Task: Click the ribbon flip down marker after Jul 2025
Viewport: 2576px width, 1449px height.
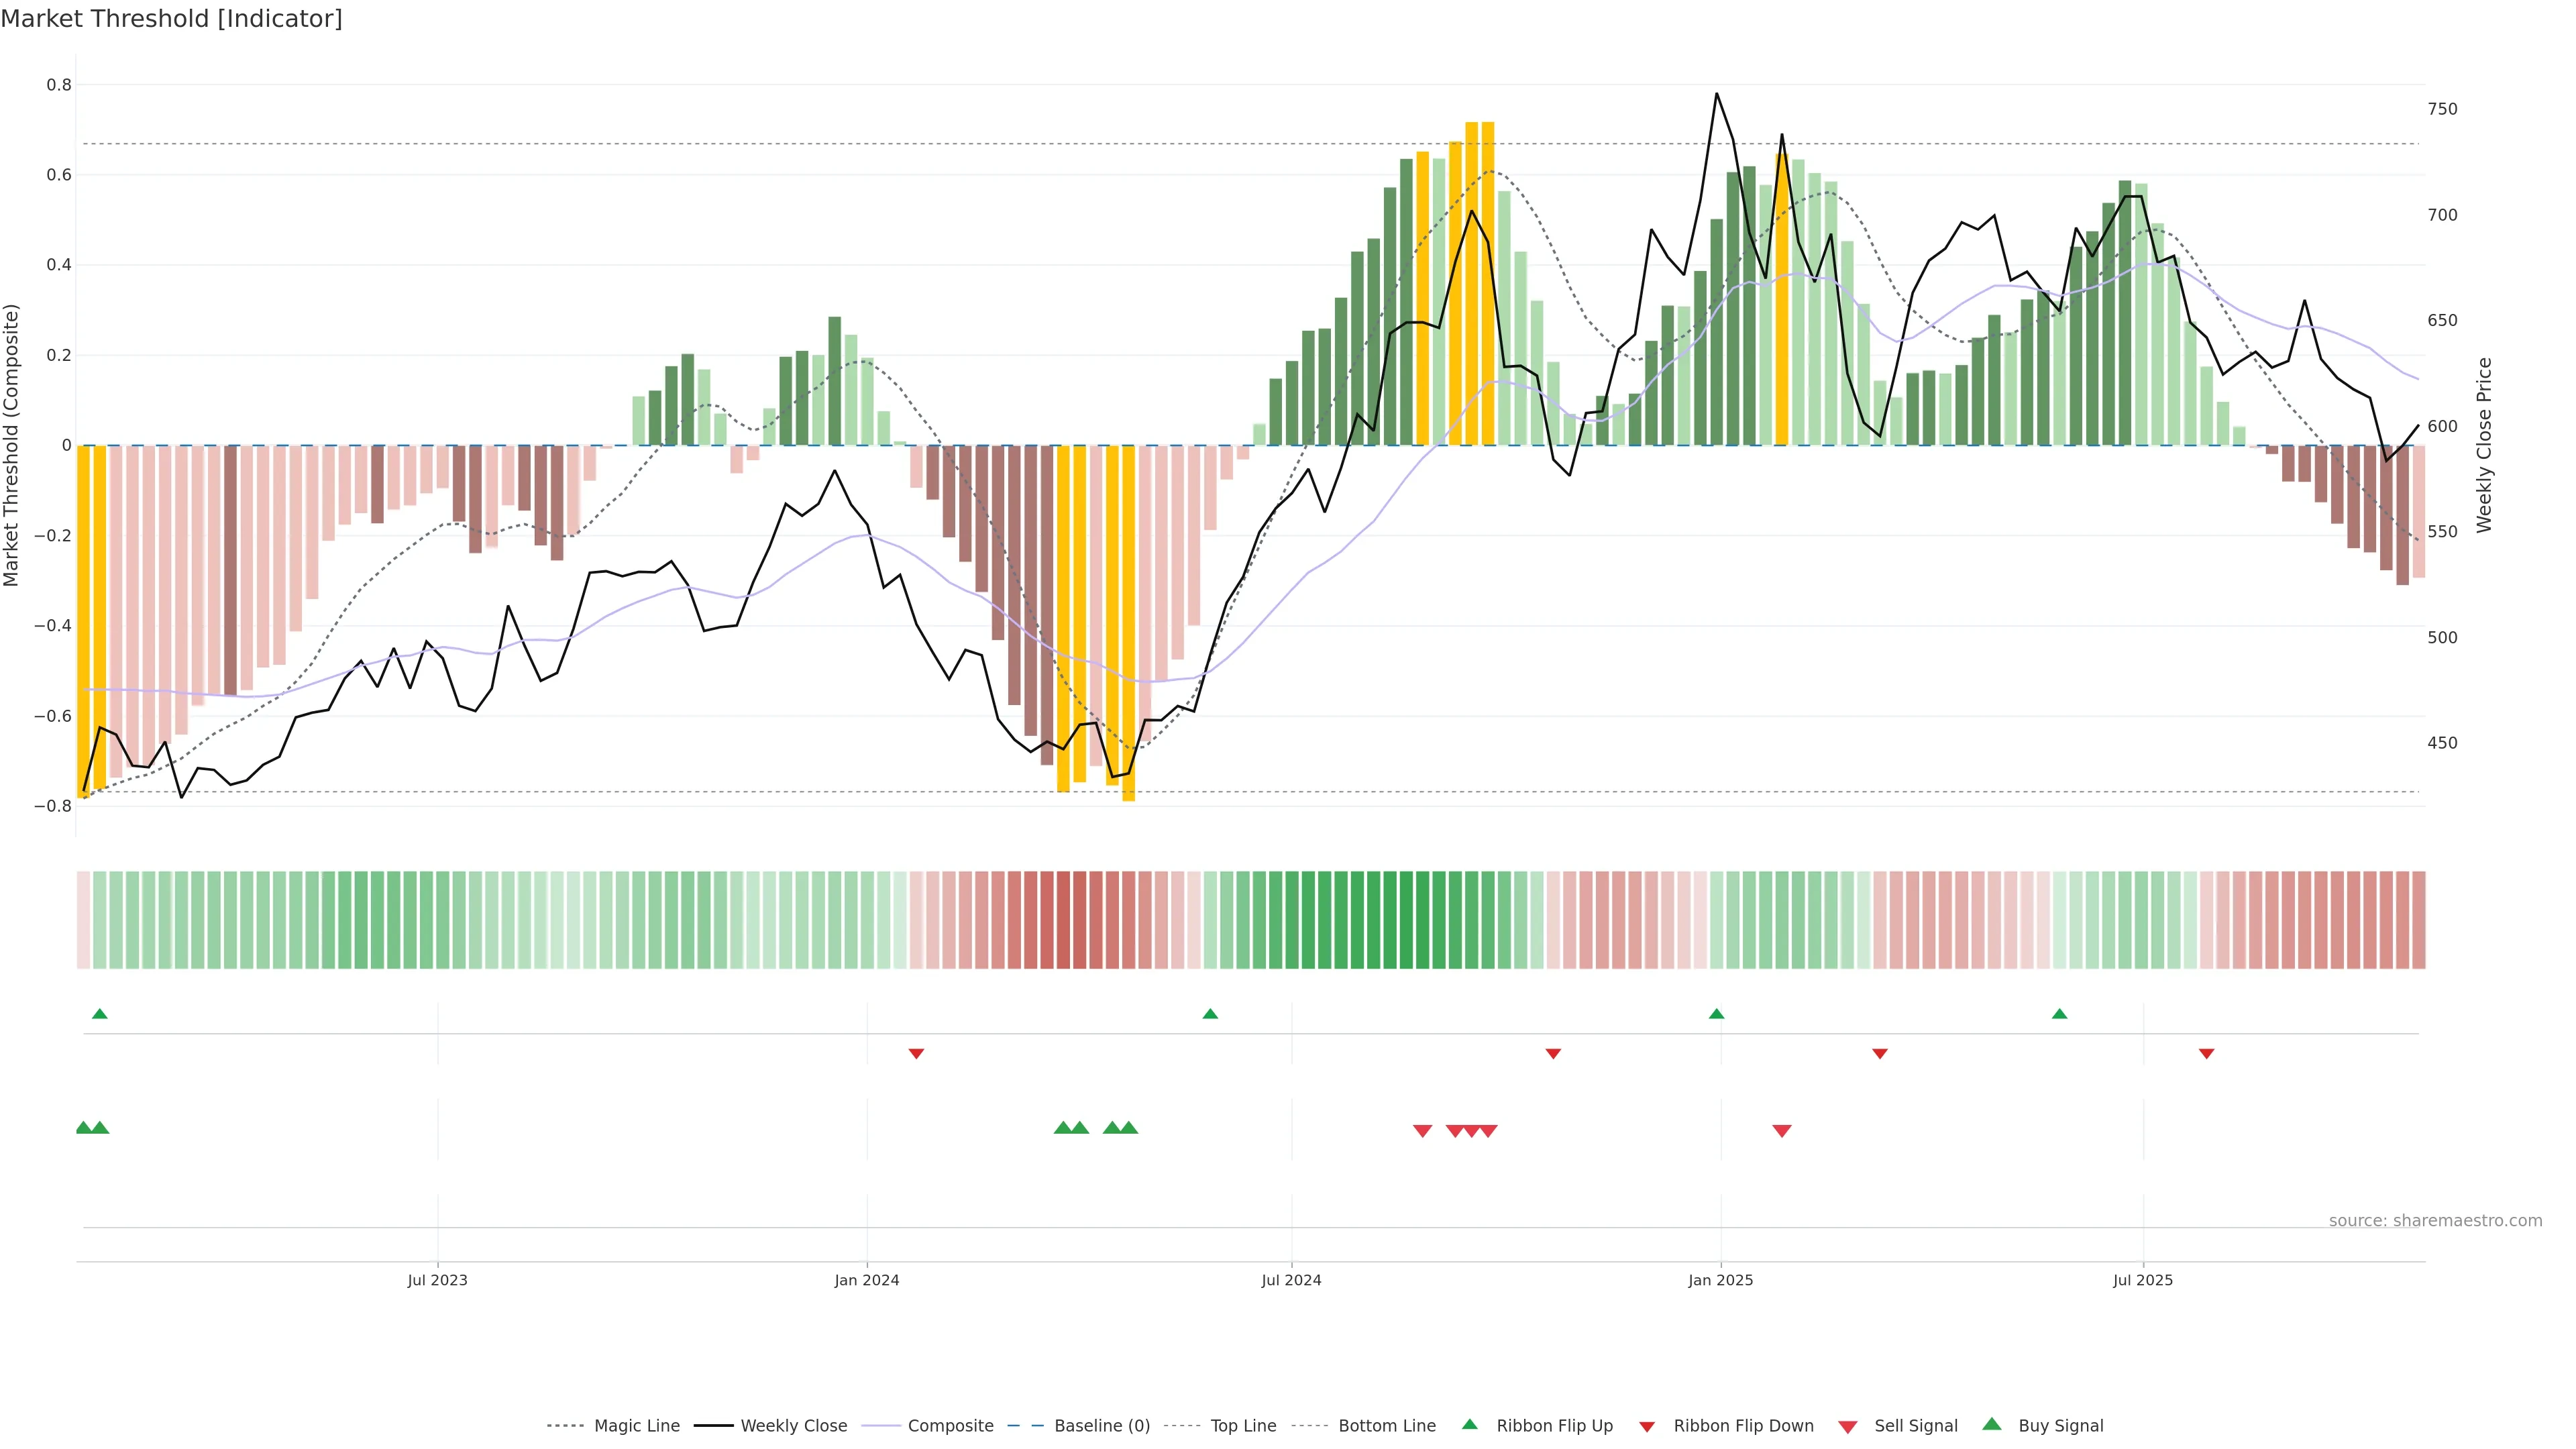Action: pyautogui.click(x=2206, y=1054)
